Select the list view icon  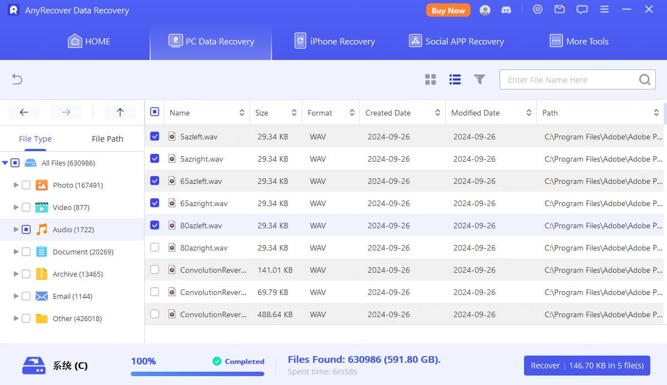(454, 79)
